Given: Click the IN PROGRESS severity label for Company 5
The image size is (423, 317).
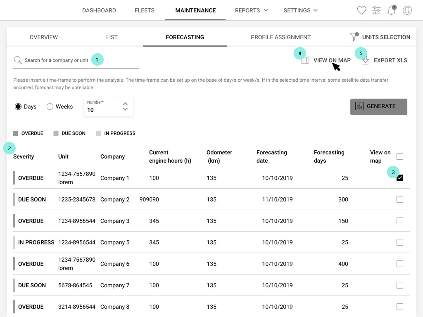Looking at the screenshot, I should coord(36,242).
